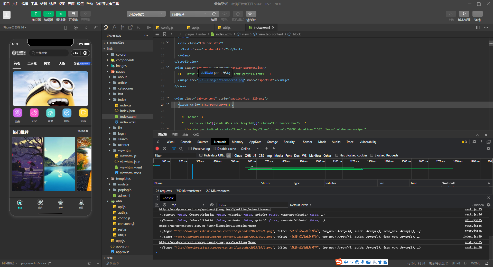Switch to the Sources tab
The height and width of the screenshot is (267, 493).
(x=203, y=142)
